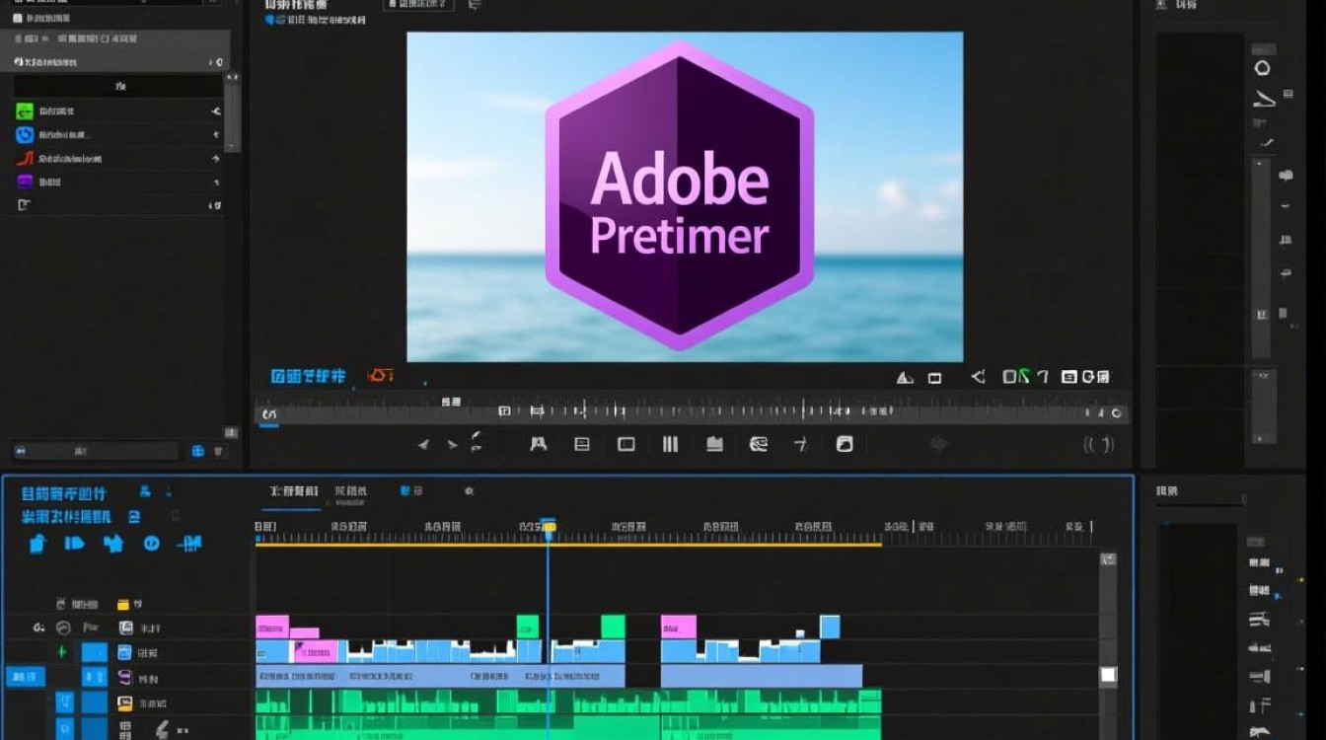Step forward with the right arrow transport button
Image resolution: width=1326 pixels, height=740 pixels.
pyautogui.click(x=452, y=445)
